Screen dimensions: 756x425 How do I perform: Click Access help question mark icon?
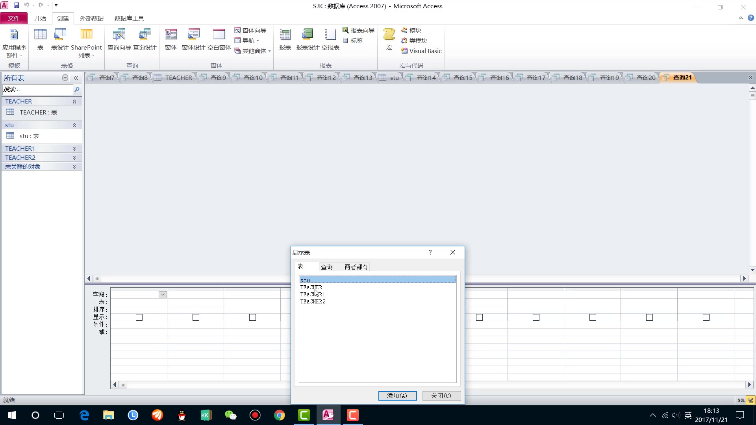751,18
